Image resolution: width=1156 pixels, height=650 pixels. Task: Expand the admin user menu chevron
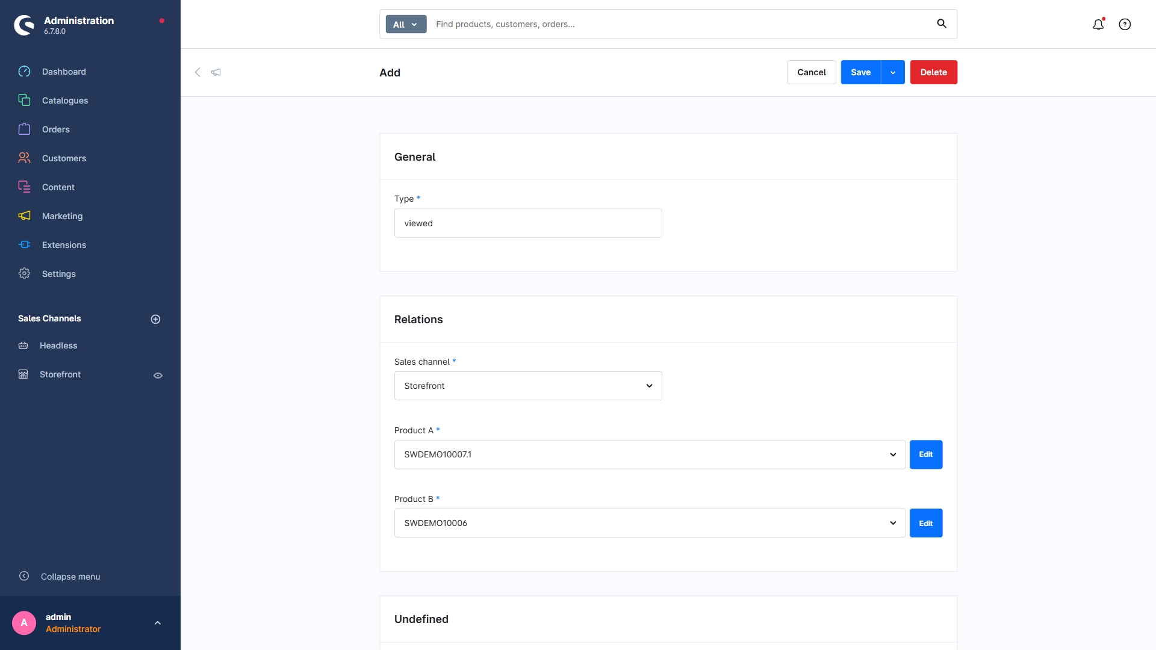coord(158,623)
